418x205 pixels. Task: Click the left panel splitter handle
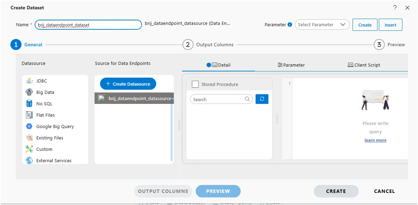pos(179,125)
